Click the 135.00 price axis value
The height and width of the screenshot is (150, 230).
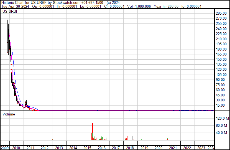tap(221, 64)
